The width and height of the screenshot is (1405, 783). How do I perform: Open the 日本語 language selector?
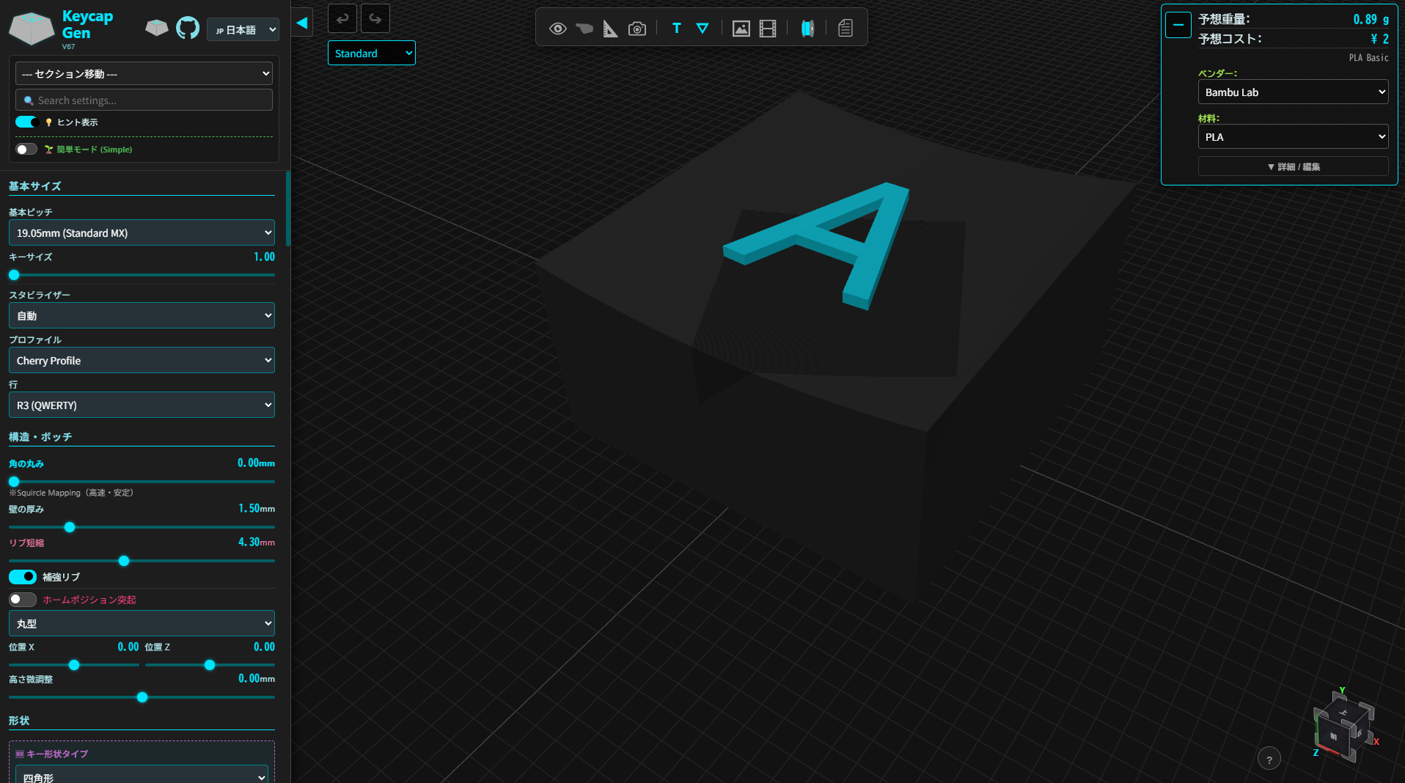(243, 30)
